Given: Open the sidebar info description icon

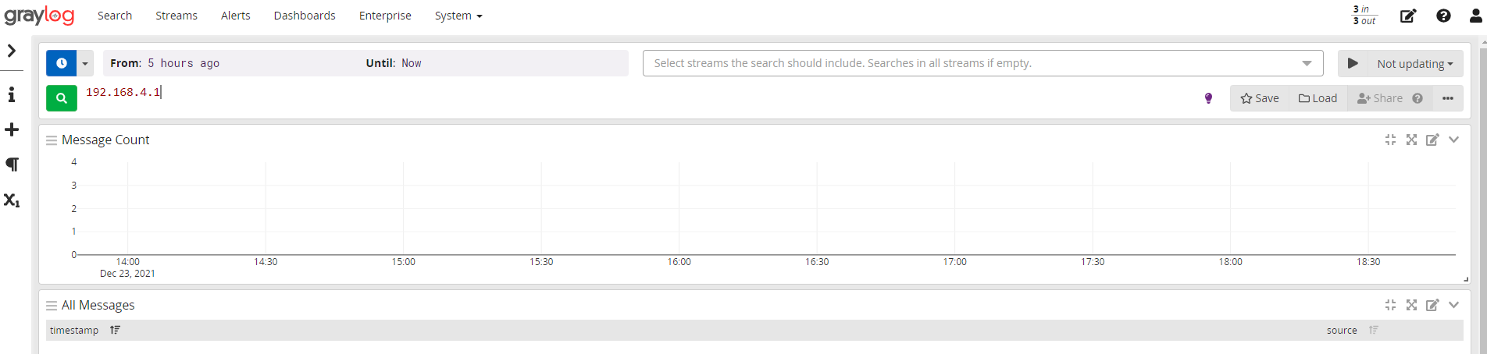Looking at the screenshot, I should (12, 94).
